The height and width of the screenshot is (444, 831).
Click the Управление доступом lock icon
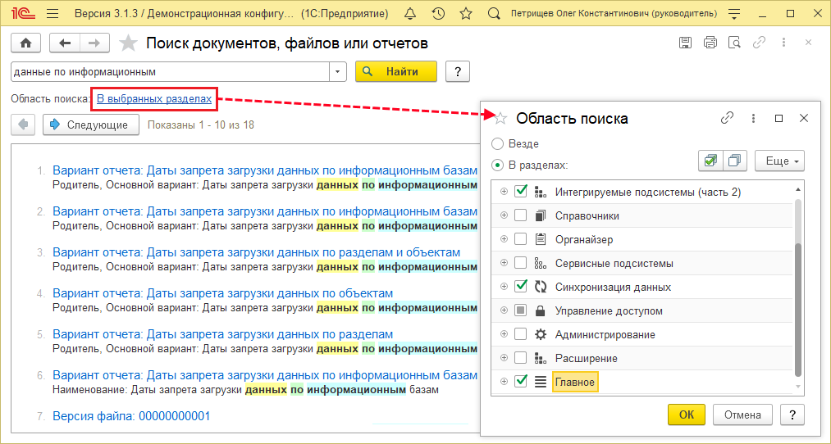(x=540, y=311)
